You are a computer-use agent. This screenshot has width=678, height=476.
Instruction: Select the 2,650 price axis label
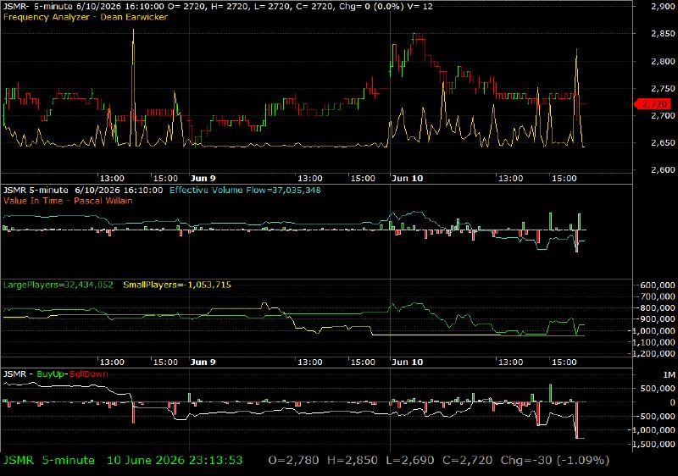coord(663,143)
